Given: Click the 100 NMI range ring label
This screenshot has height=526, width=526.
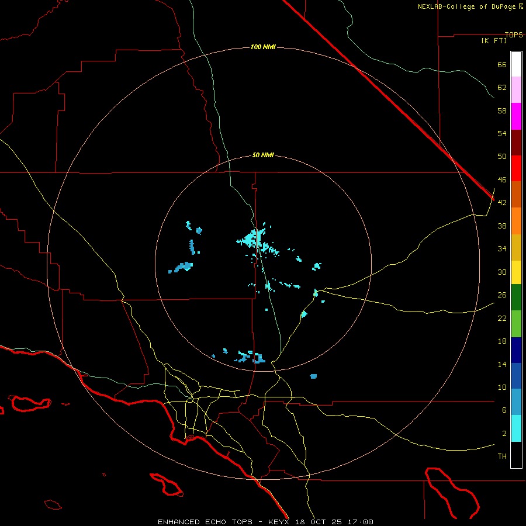Looking at the screenshot, I should tap(263, 47).
